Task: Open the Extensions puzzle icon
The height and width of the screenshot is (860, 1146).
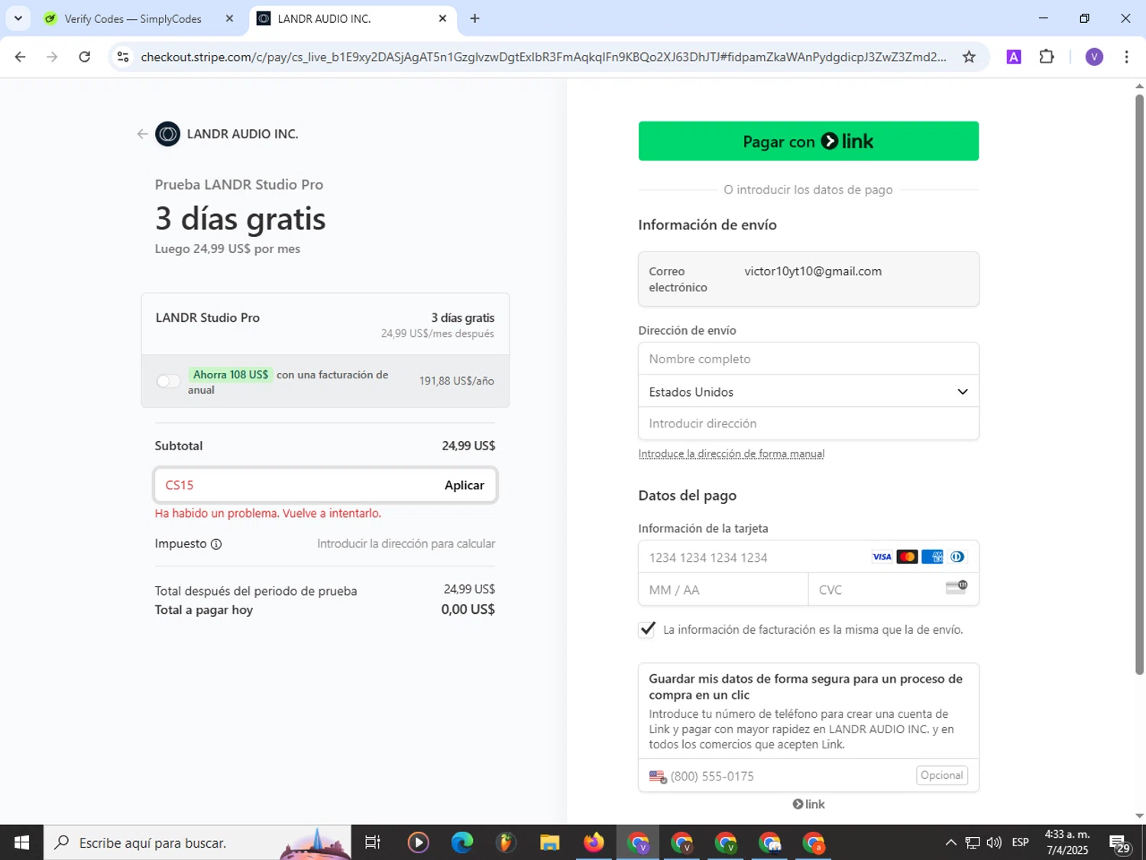Action: 1047,57
